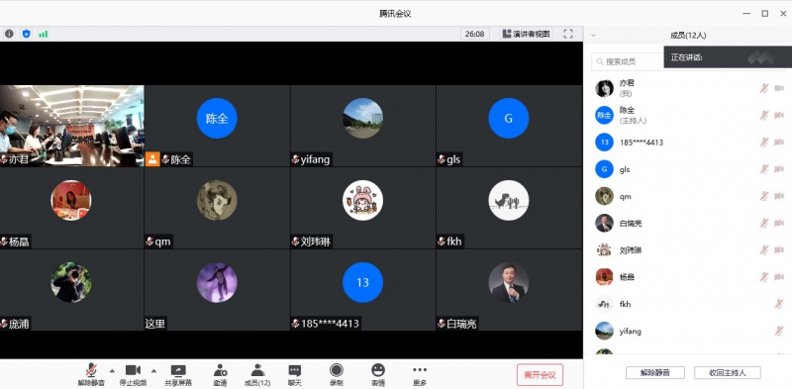Start recording with the record icon
The image size is (792, 389).
337,375
